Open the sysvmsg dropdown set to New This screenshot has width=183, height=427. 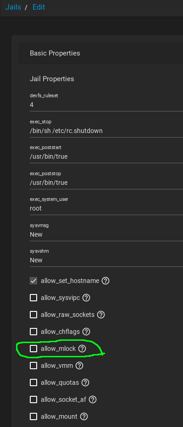106,234
